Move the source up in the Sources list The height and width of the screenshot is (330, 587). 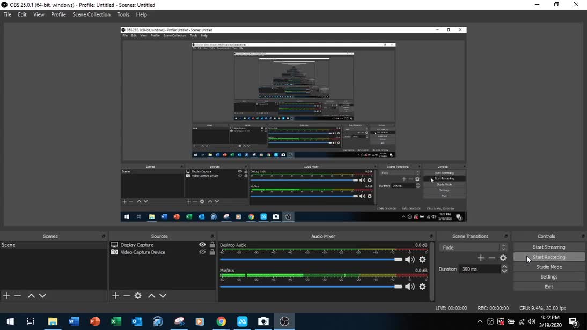pyautogui.click(x=152, y=296)
